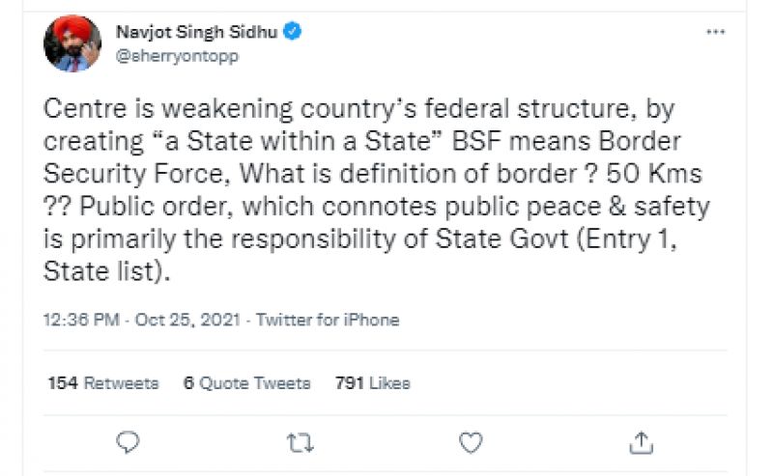This screenshot has height=476, width=773.
Task: Open the tweet's more options menu
Action: (715, 32)
